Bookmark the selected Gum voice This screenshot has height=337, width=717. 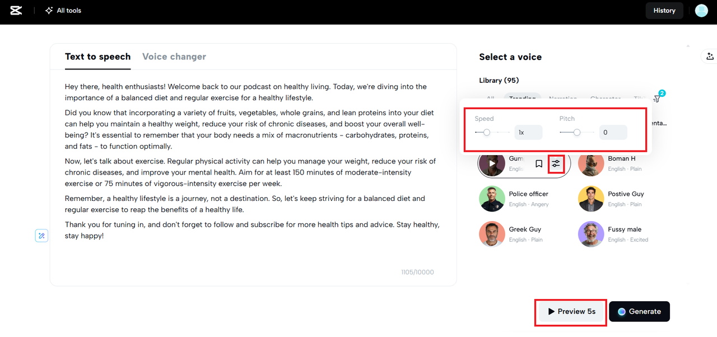tap(539, 164)
